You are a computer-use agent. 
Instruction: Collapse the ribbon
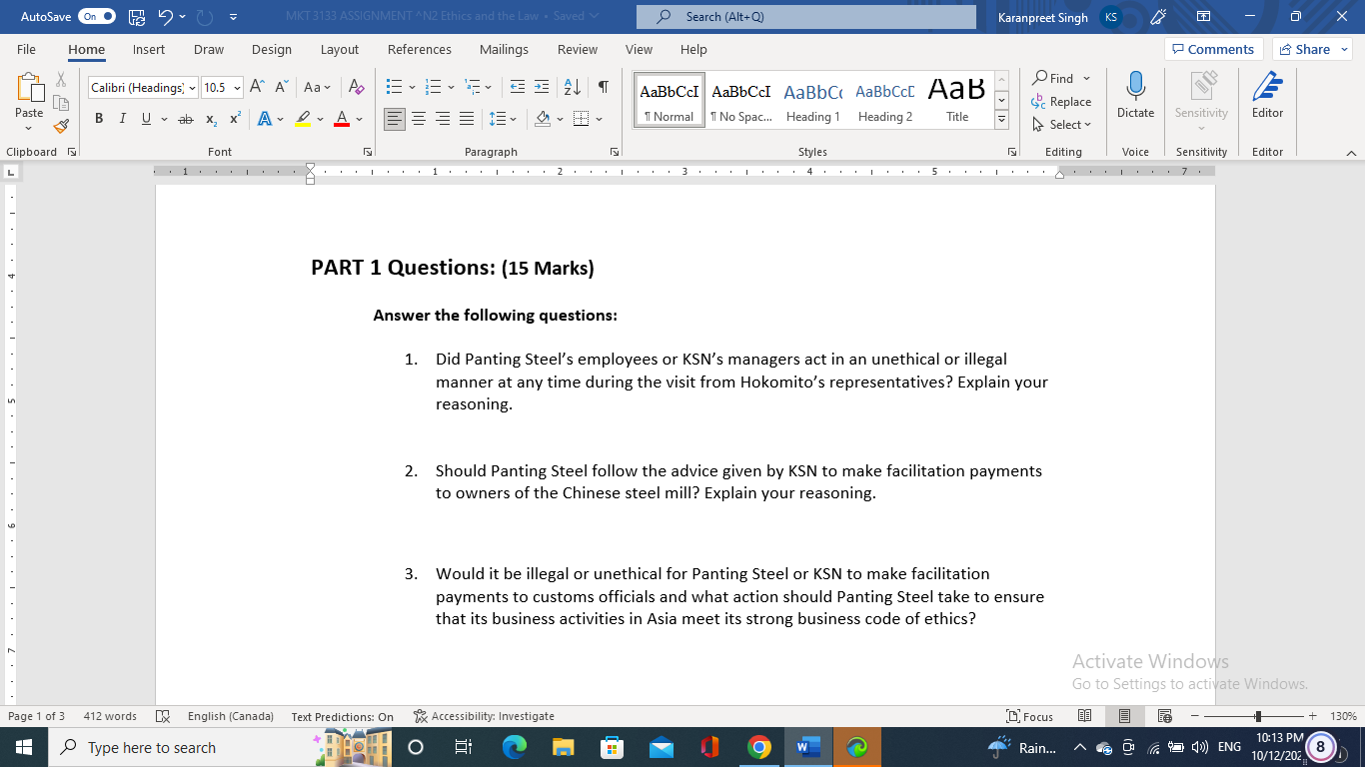pos(1352,153)
